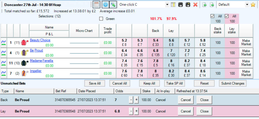259x119 pixels.
Task: Decrease odds on the Lay Be Proud bet
Action: point(131,112)
